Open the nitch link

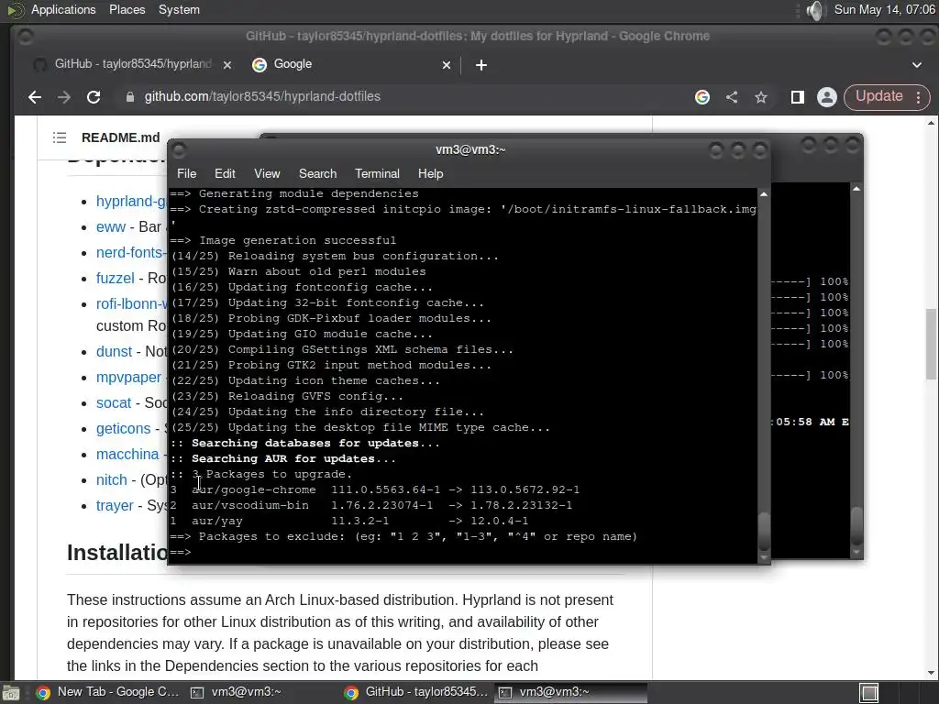pyautogui.click(x=111, y=480)
